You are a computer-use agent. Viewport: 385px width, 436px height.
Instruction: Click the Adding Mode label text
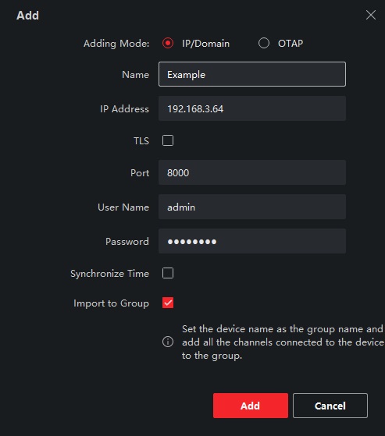tap(116, 44)
